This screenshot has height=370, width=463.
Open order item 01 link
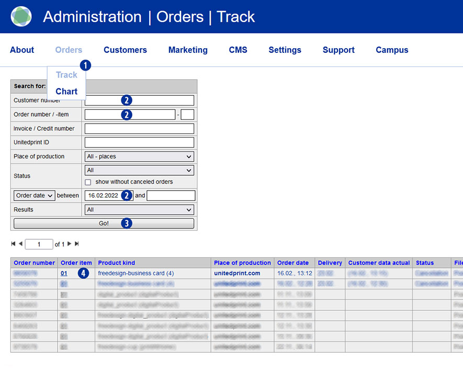pyautogui.click(x=64, y=273)
